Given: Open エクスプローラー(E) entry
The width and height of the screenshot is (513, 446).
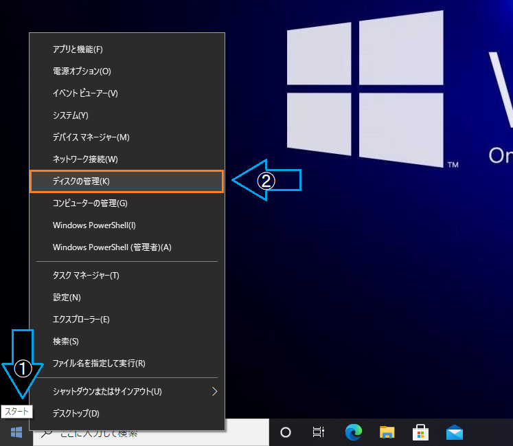Looking at the screenshot, I should 127,320.
